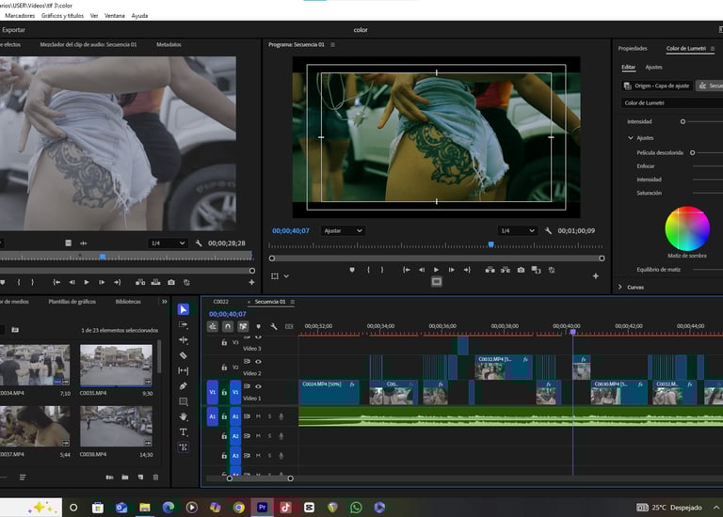Image resolution: width=723 pixels, height=517 pixels.
Task: Choose the Hand tool
Action: tap(184, 416)
